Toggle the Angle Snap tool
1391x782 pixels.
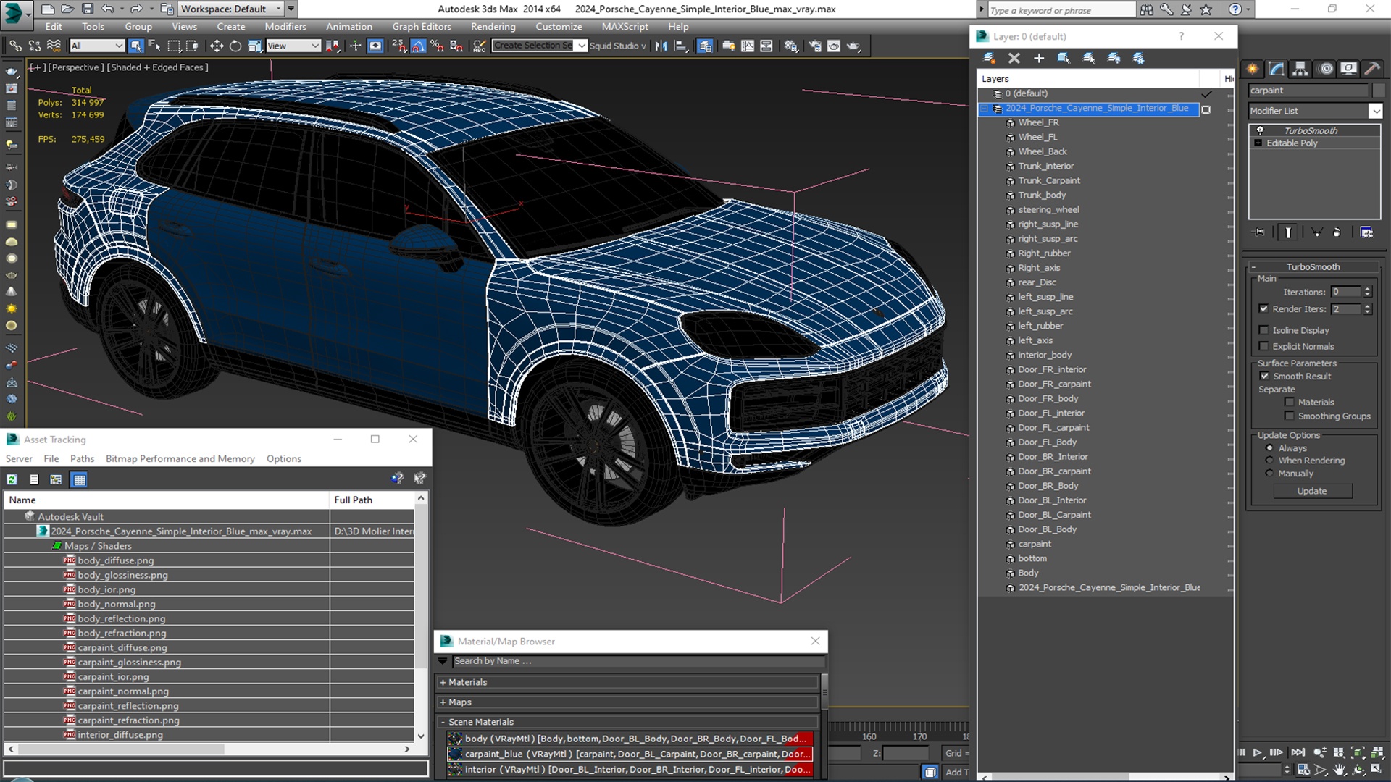418,46
